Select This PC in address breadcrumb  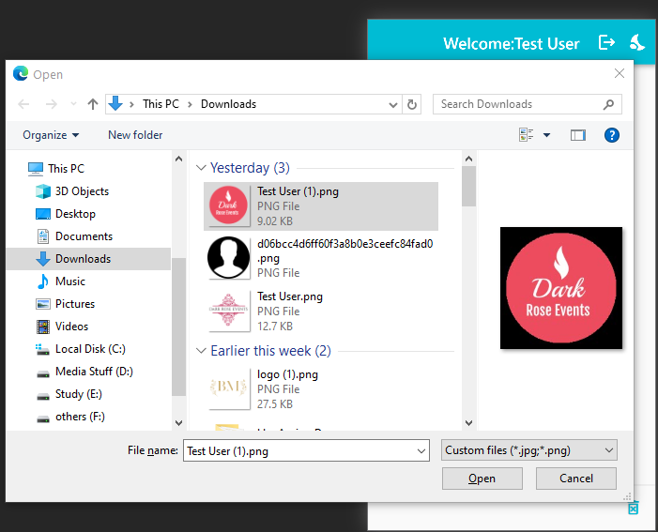tap(161, 104)
